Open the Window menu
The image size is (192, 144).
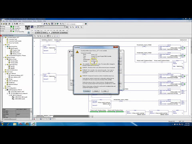click(x=40, y=21)
